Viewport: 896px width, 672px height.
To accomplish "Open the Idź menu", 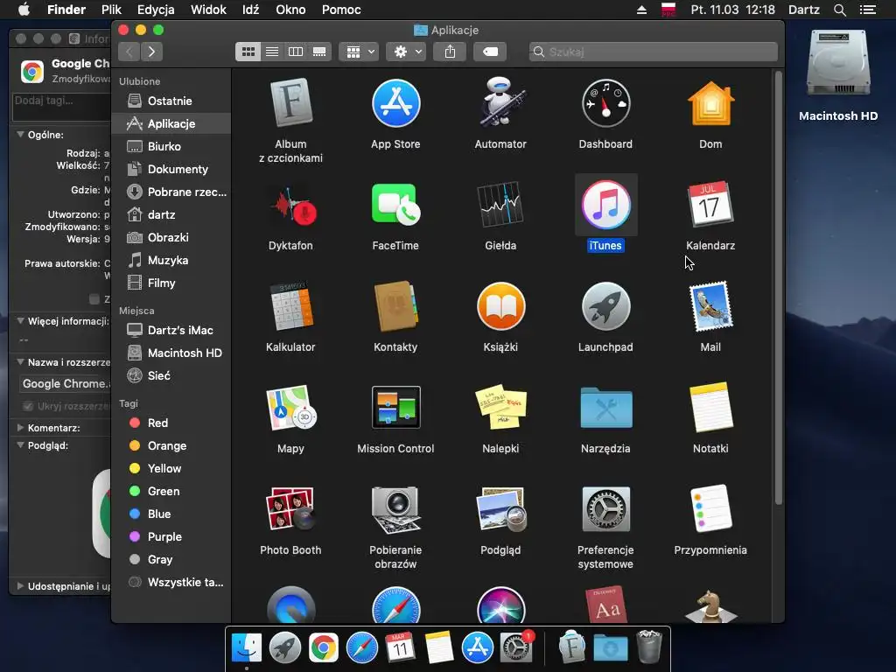I will pyautogui.click(x=250, y=10).
